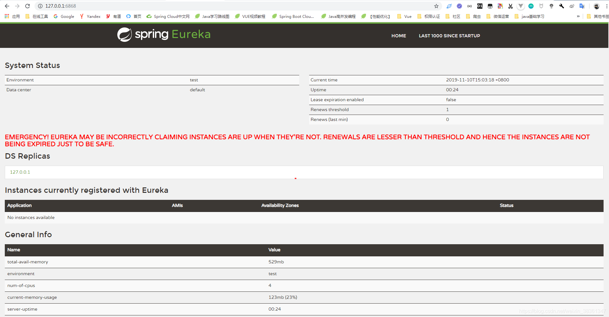
Task: Open the Java学习路线图 bookmark
Action: (x=212, y=16)
